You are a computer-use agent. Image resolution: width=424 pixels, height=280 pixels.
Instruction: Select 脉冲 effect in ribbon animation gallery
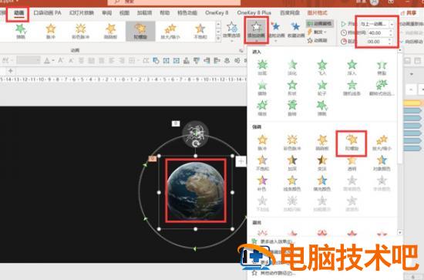coord(51,31)
